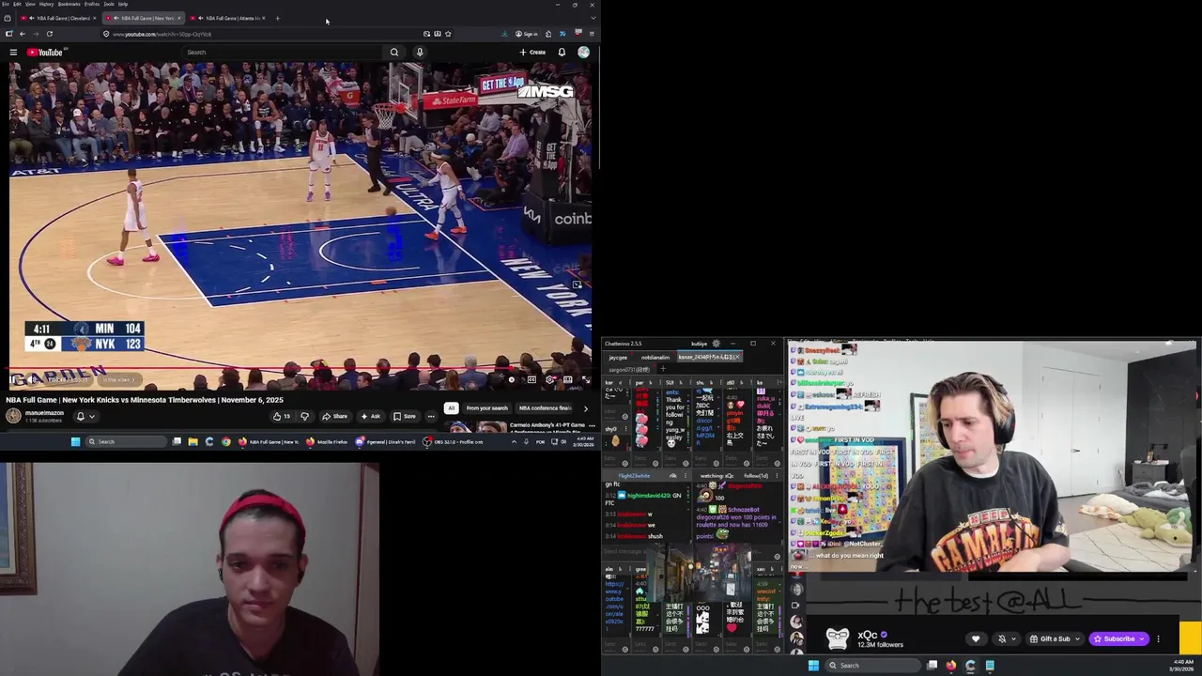Open the browser History menu
Image resolution: width=1202 pixels, height=676 pixels.
pyautogui.click(x=46, y=4)
